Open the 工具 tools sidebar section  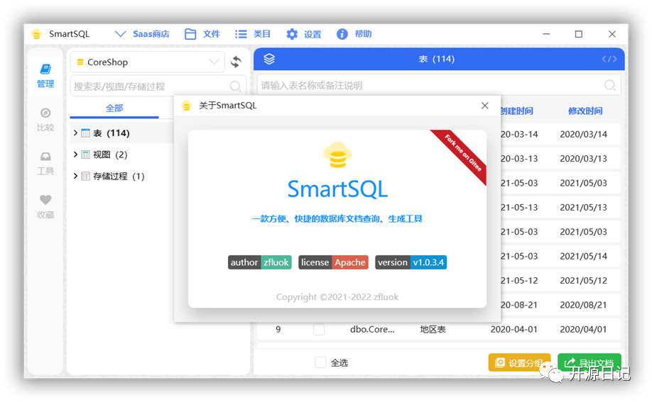[45, 164]
